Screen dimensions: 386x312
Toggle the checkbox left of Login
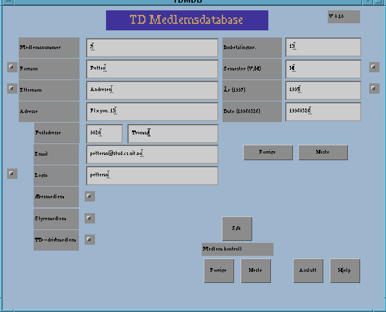[12, 174]
